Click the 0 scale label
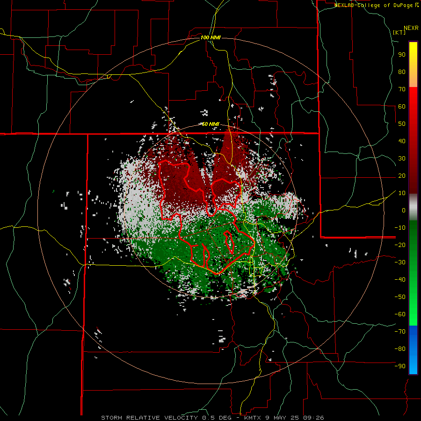 click(404, 210)
